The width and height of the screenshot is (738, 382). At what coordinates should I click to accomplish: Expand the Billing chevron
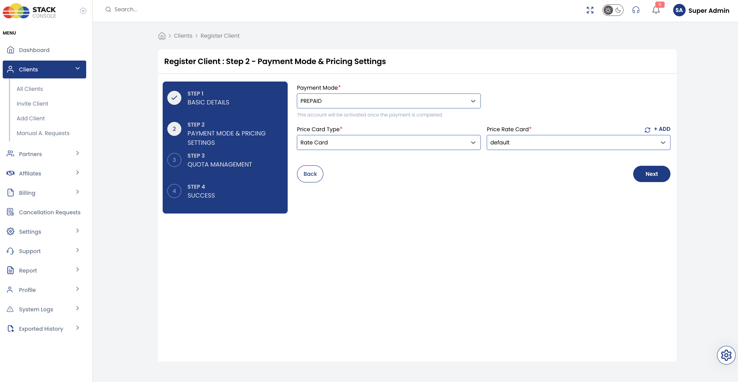pyautogui.click(x=78, y=192)
